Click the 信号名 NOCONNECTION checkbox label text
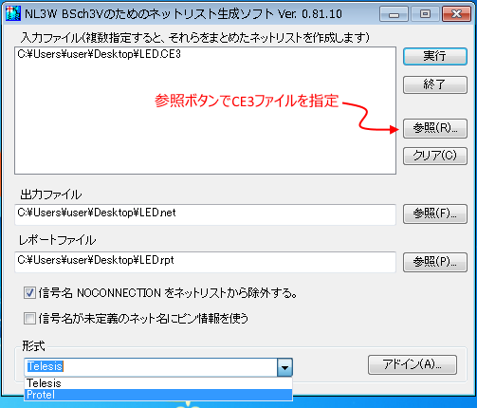The width and height of the screenshot is (477, 408). [x=168, y=293]
